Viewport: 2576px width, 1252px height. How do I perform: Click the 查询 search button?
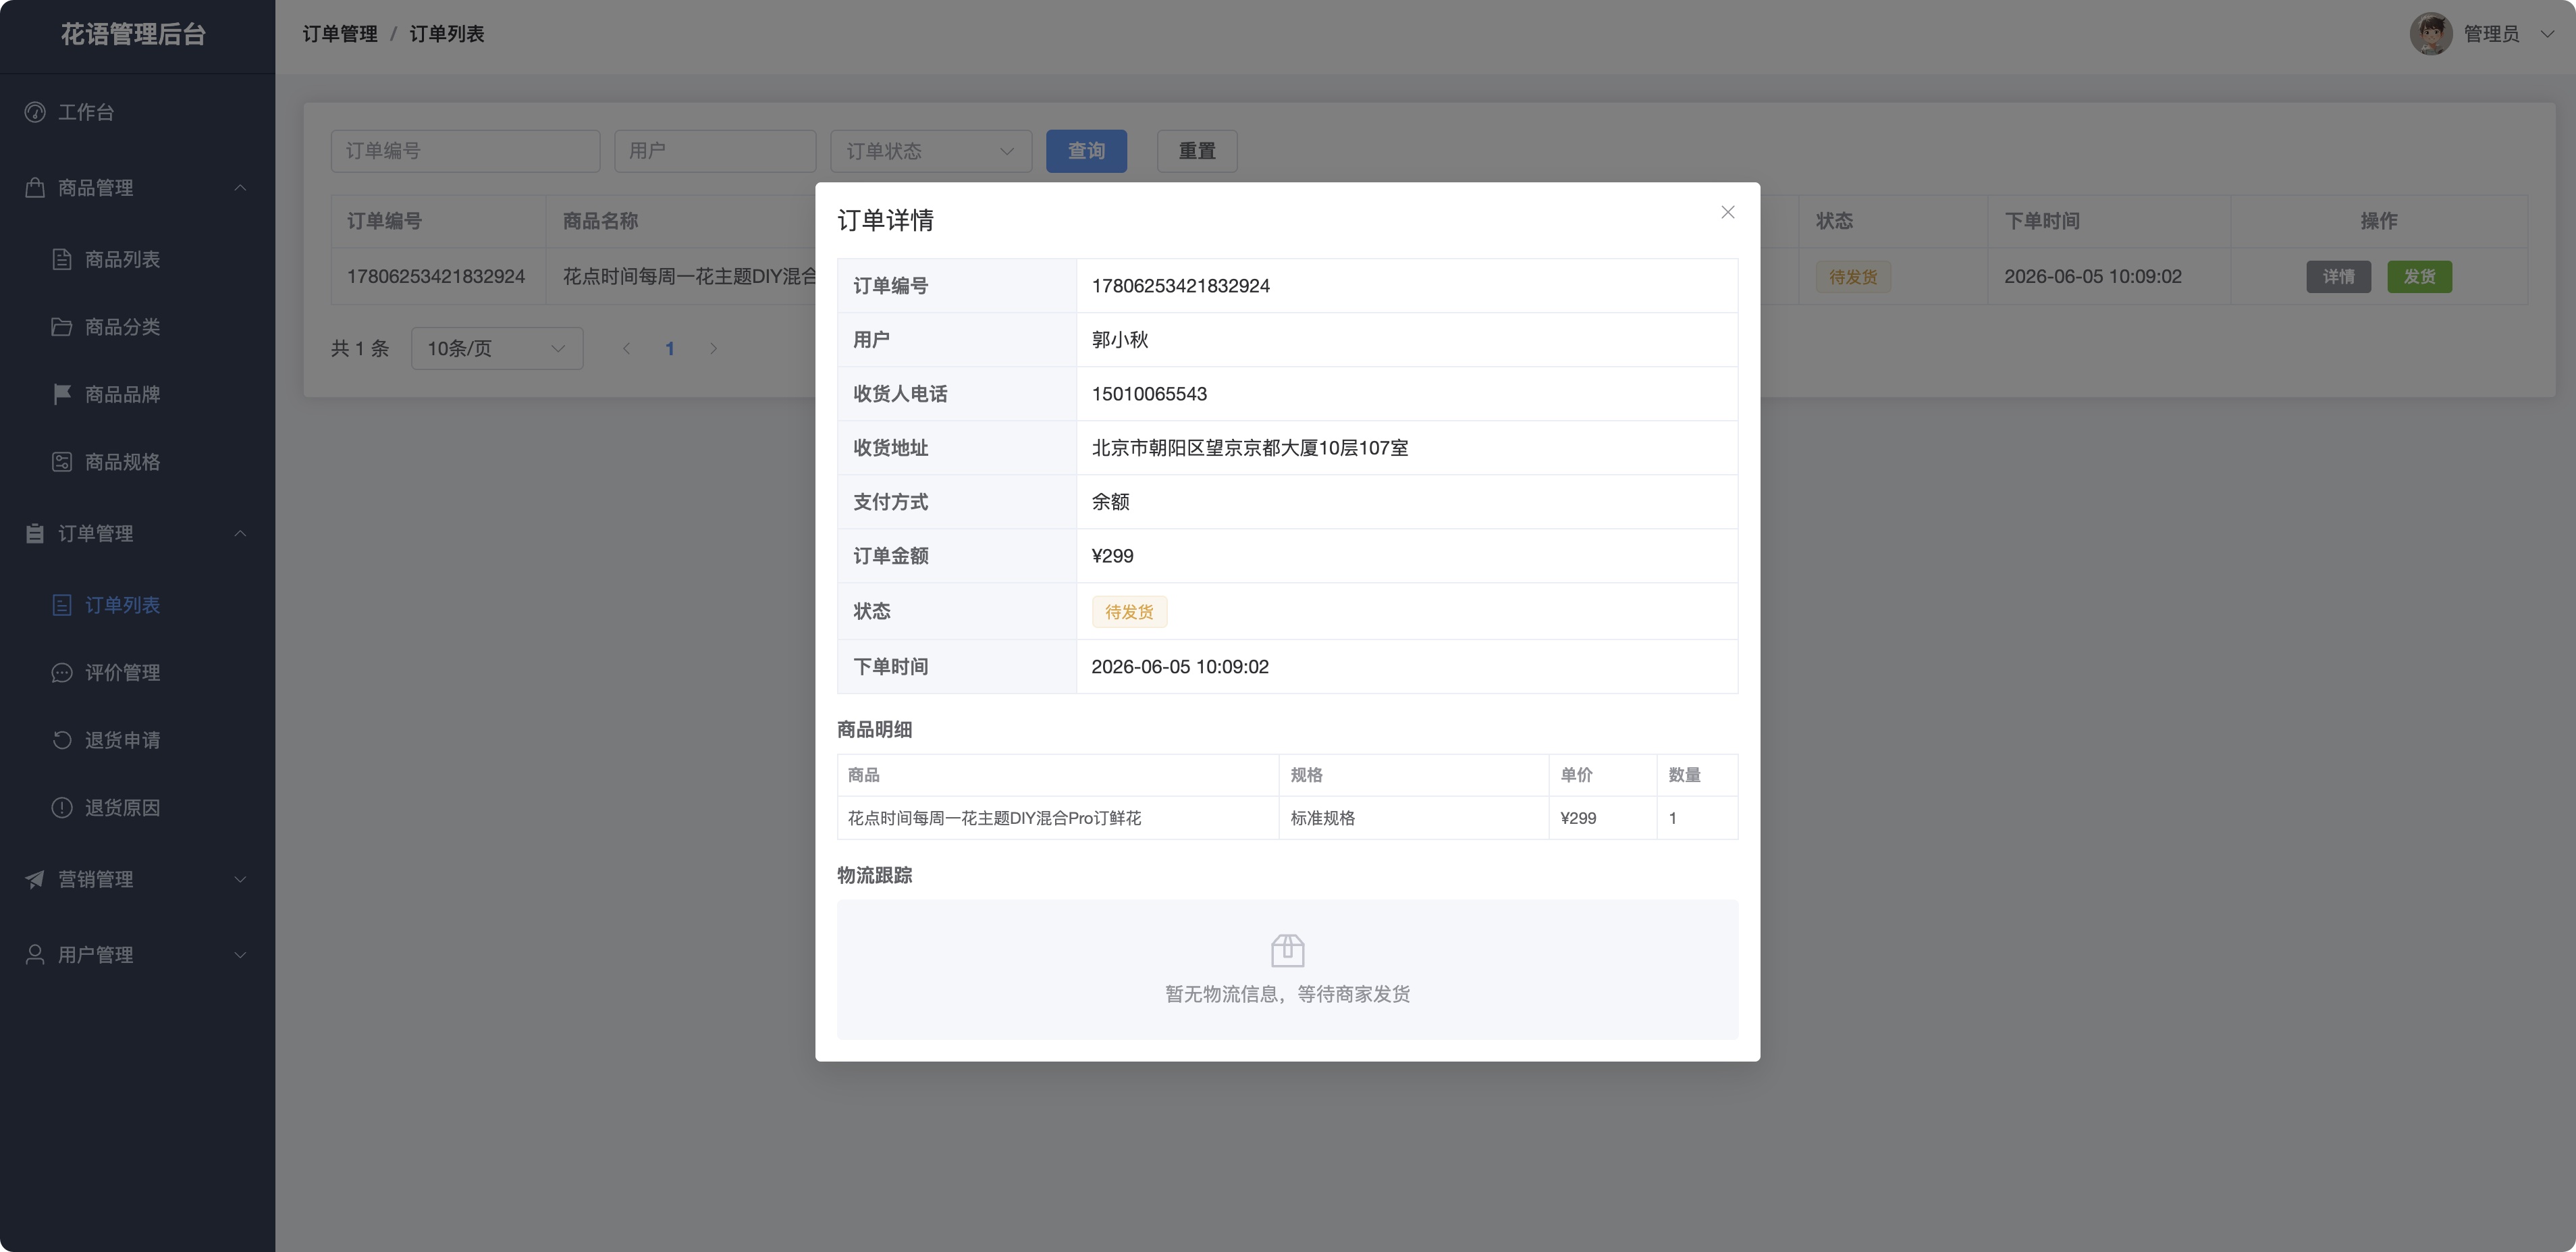click(x=1086, y=151)
